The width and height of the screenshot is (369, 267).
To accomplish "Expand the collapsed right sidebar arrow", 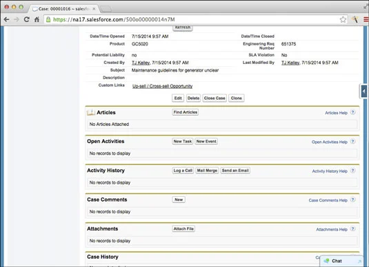I will click(x=363, y=91).
